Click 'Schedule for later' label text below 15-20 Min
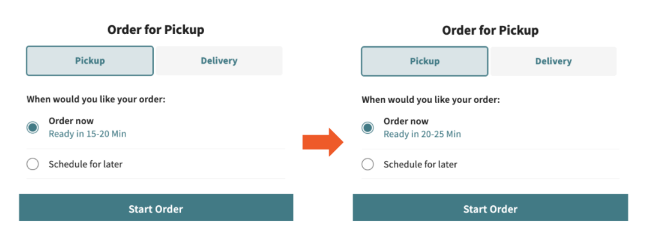The height and width of the screenshot is (242, 650). coord(86,164)
